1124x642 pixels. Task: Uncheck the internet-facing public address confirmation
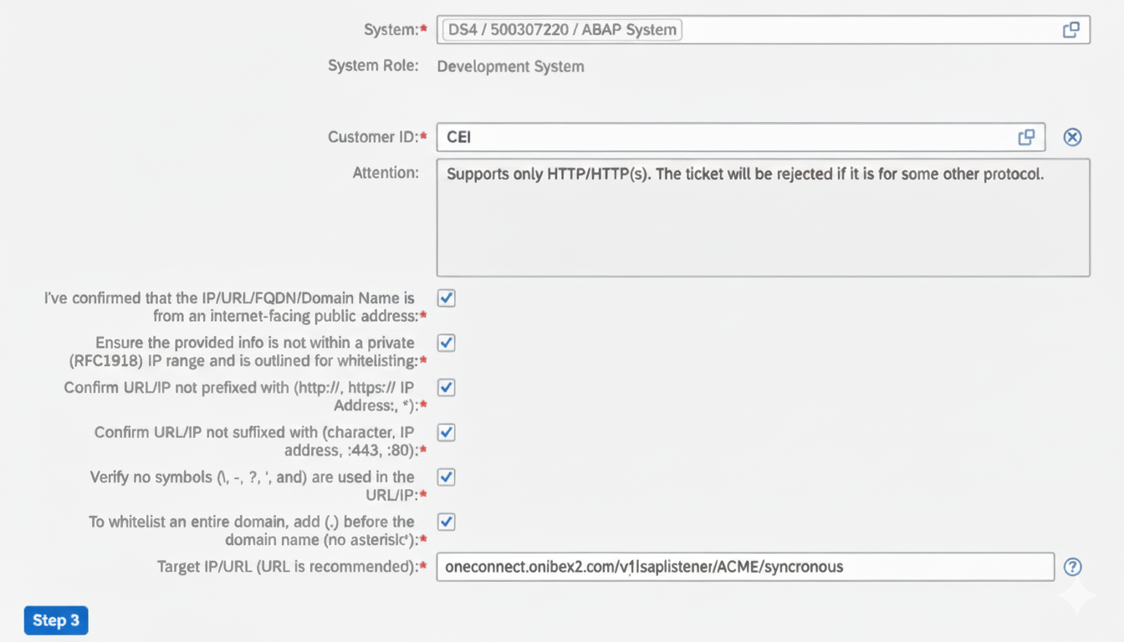click(x=447, y=298)
